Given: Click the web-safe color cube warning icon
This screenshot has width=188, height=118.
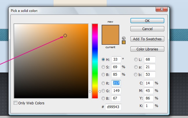Looking at the screenshot, I should 124,38.
